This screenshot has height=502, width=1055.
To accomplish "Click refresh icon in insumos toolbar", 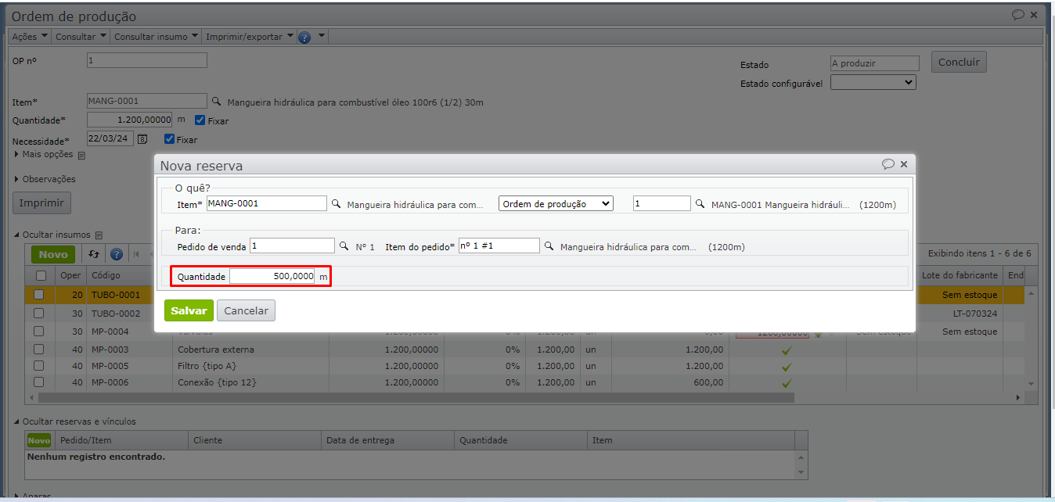I will 95,254.
